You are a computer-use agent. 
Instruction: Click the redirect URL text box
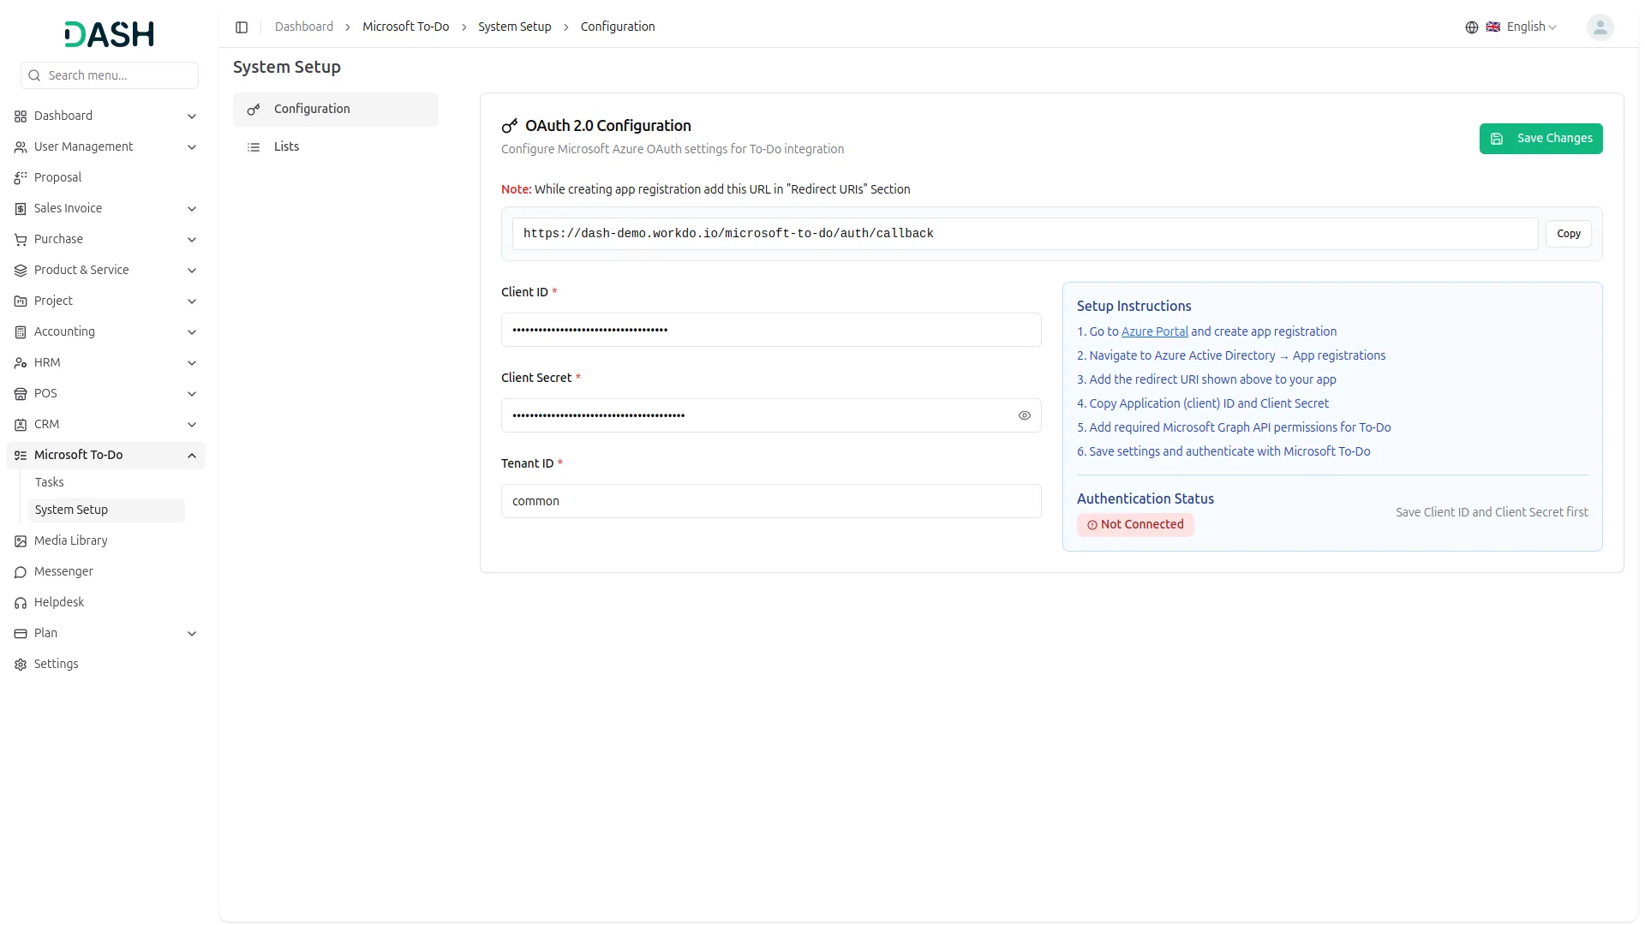[x=1025, y=234]
